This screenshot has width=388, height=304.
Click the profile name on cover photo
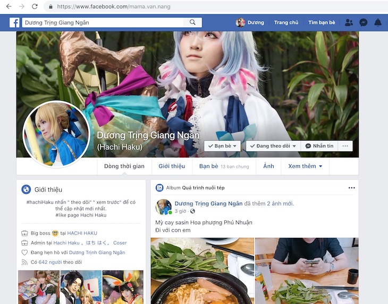[148, 135]
